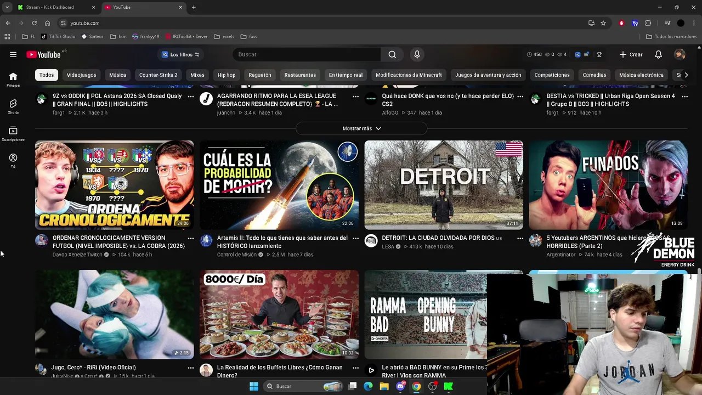Viewport: 702px width, 395px height.
Task: Open the 8000€/Día buffet thumbnail
Action: (x=279, y=314)
